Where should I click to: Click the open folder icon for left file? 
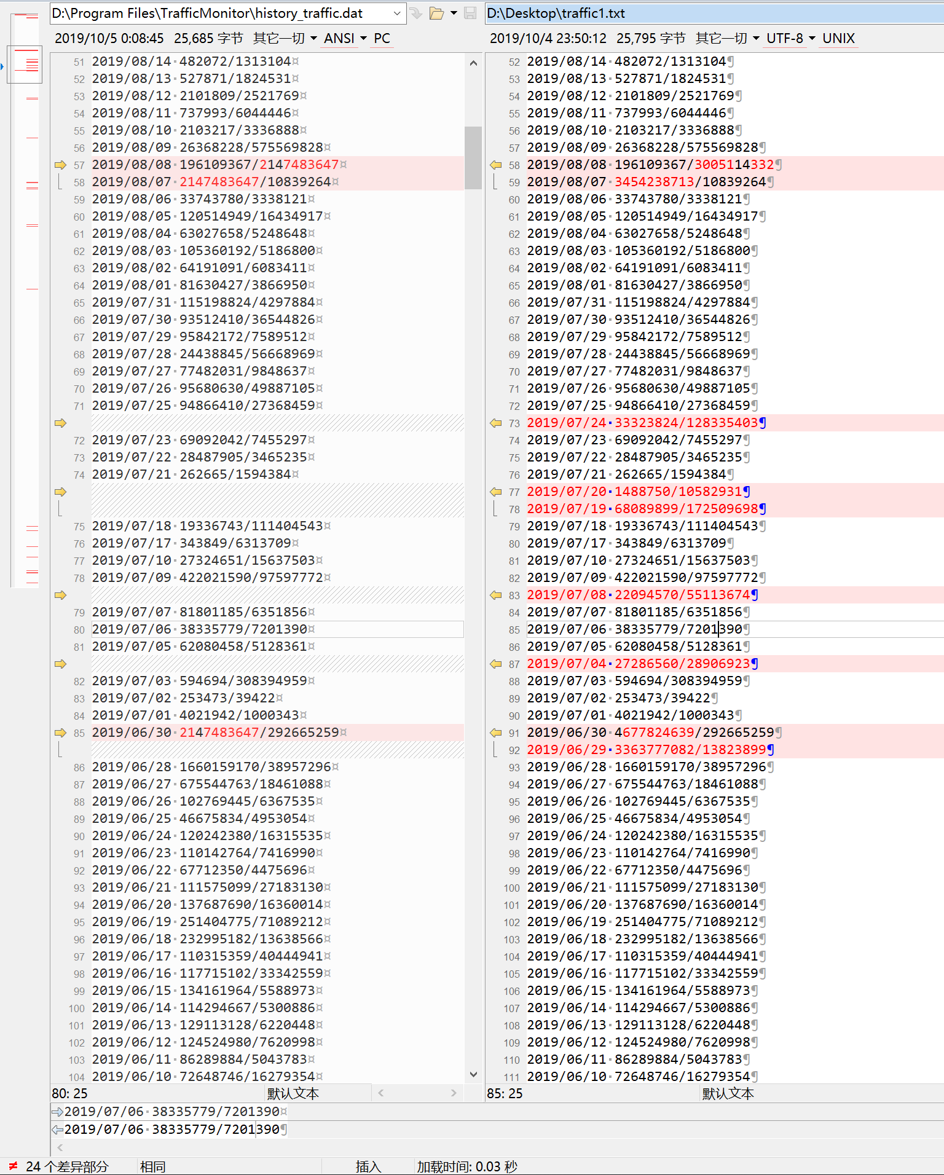tap(436, 14)
